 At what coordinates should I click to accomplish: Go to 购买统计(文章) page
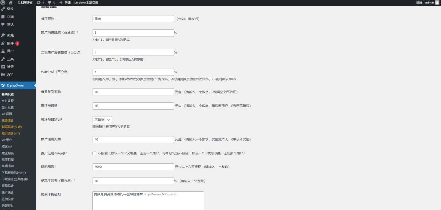tap(12, 127)
